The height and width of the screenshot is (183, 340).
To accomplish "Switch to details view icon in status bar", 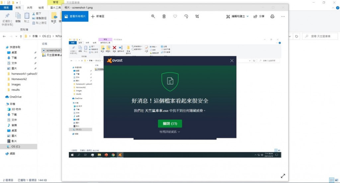I will 332,180.
